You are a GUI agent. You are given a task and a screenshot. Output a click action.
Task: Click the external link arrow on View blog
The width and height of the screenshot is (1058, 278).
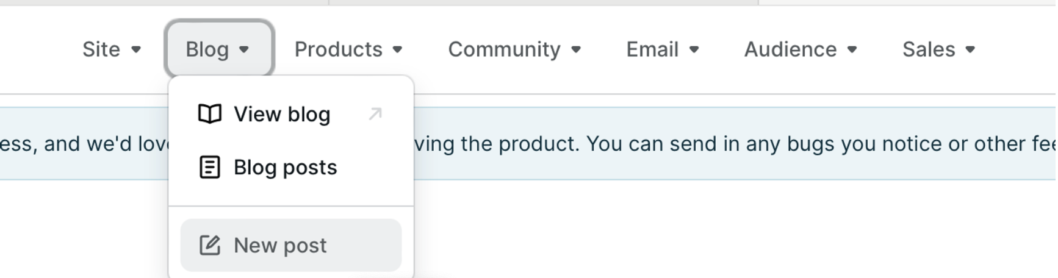(375, 114)
